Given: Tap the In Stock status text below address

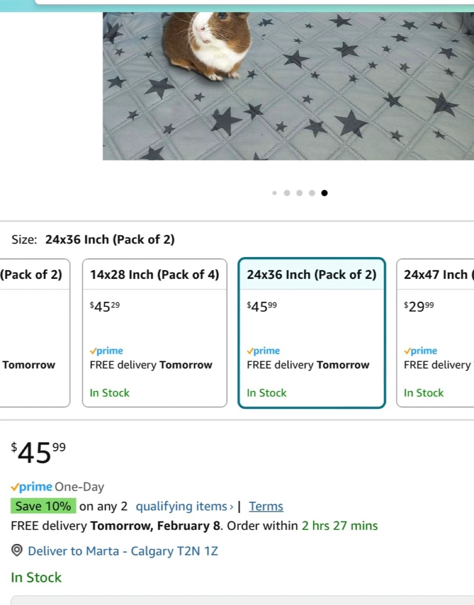Looking at the screenshot, I should (36, 577).
